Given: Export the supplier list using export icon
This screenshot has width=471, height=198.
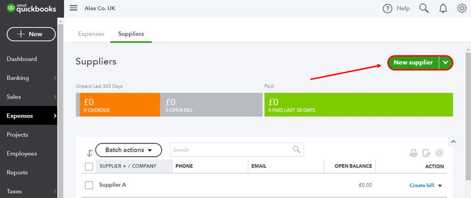Looking at the screenshot, I should pos(426,153).
